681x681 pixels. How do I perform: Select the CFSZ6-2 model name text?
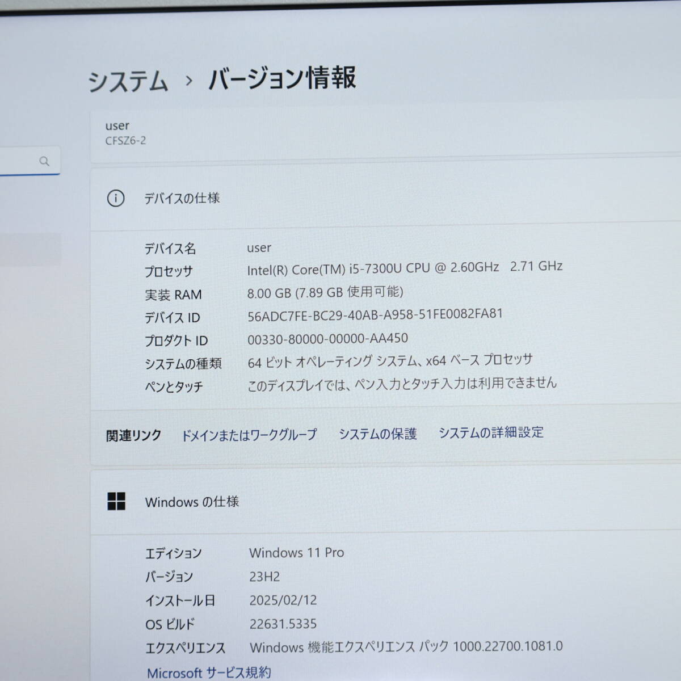click(125, 141)
